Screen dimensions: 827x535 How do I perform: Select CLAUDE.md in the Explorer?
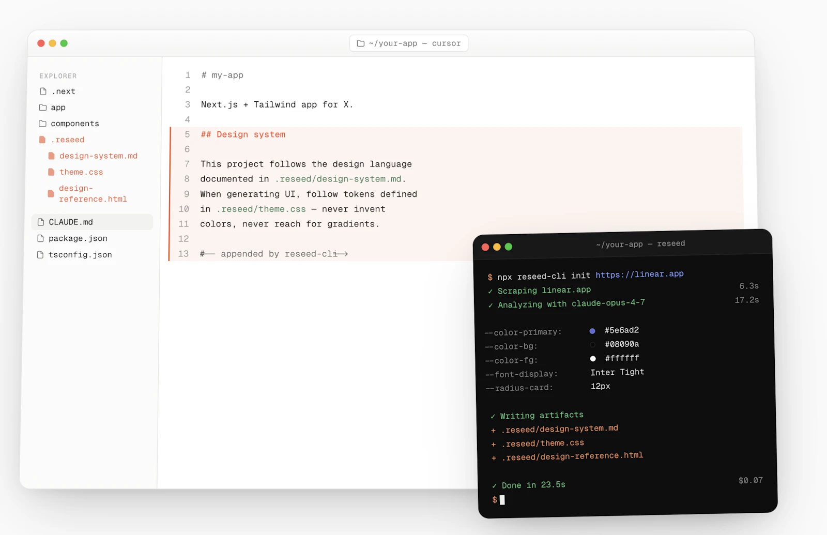click(92, 222)
